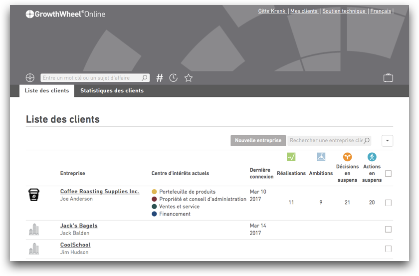Click the teal Actions en suspens icon
Screen dimensions: 419x276
click(x=372, y=157)
